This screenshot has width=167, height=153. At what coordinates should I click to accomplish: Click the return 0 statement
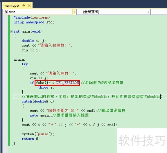point(31,139)
